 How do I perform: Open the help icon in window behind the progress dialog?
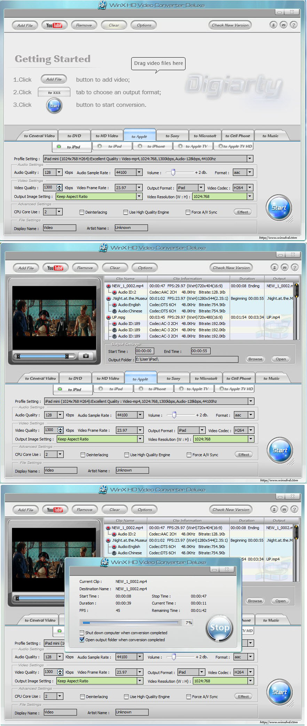(x=294, y=510)
